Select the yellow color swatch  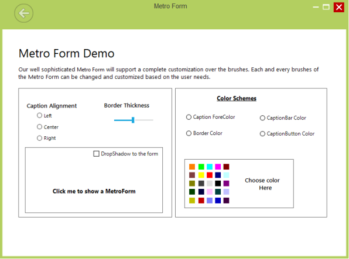201,175
